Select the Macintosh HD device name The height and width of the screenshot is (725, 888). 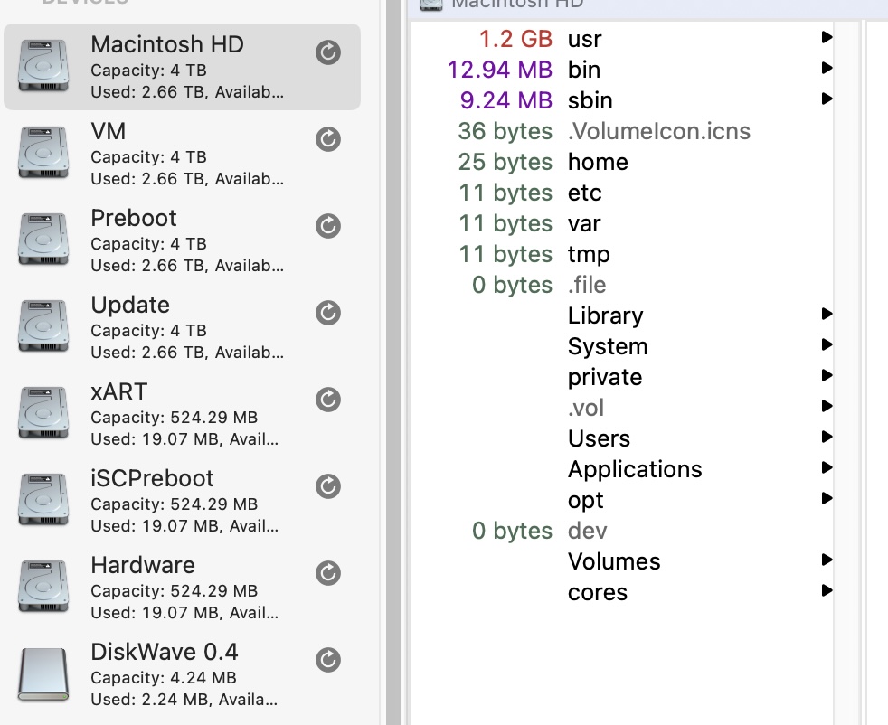coord(167,44)
